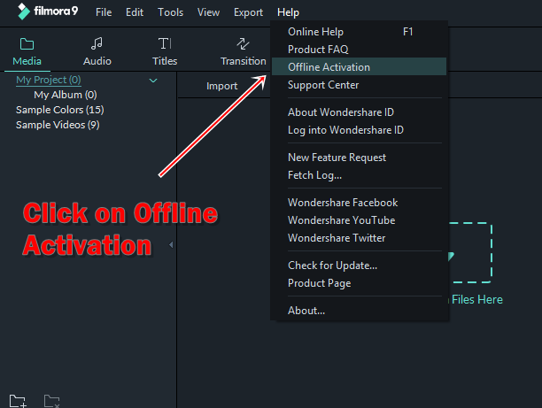Open Wondershare YouTube entry
542x408 pixels.
pyautogui.click(x=359, y=220)
